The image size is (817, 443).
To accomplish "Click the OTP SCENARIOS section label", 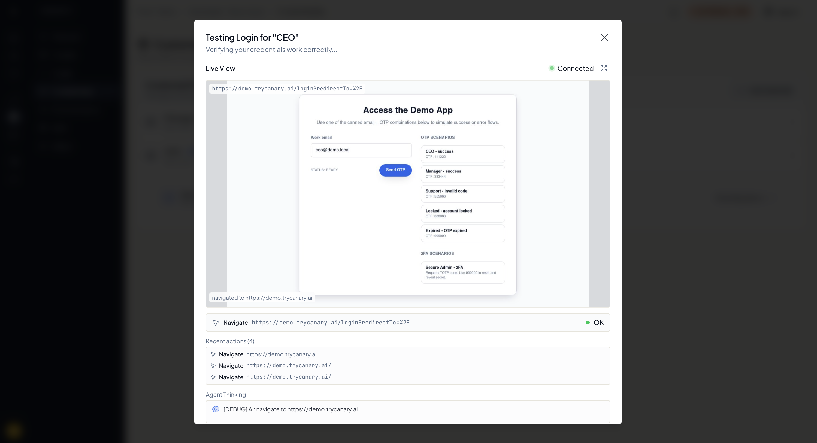I will [x=438, y=137].
